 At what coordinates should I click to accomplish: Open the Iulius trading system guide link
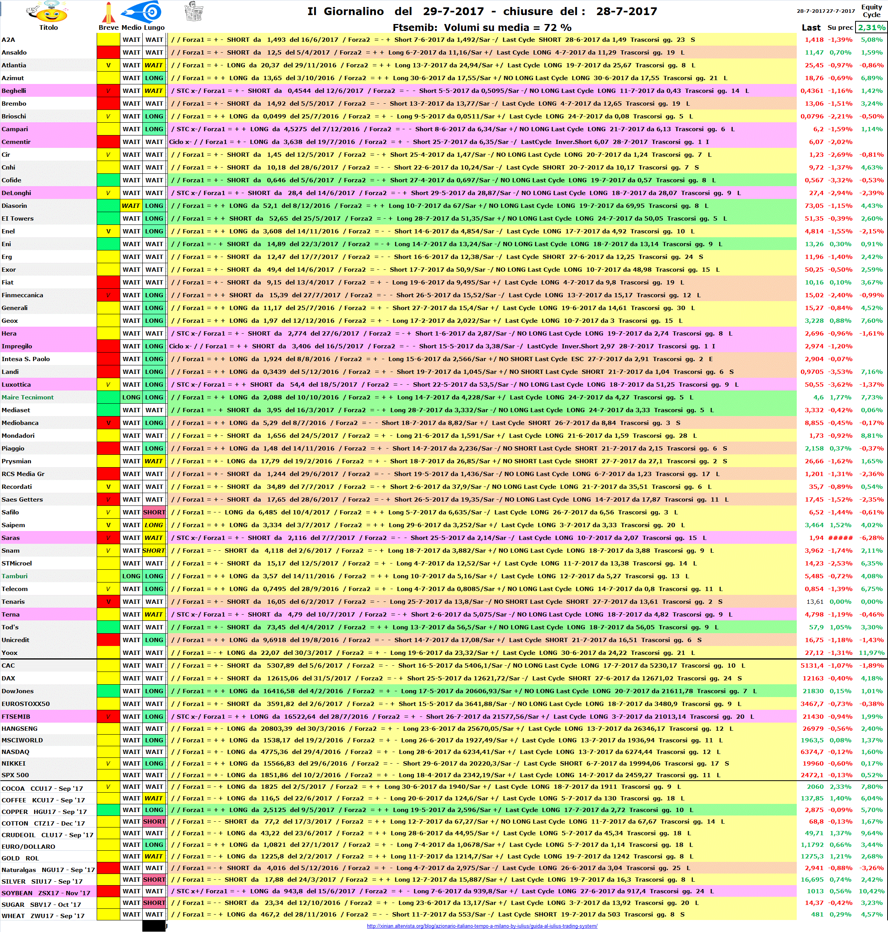[x=482, y=926]
